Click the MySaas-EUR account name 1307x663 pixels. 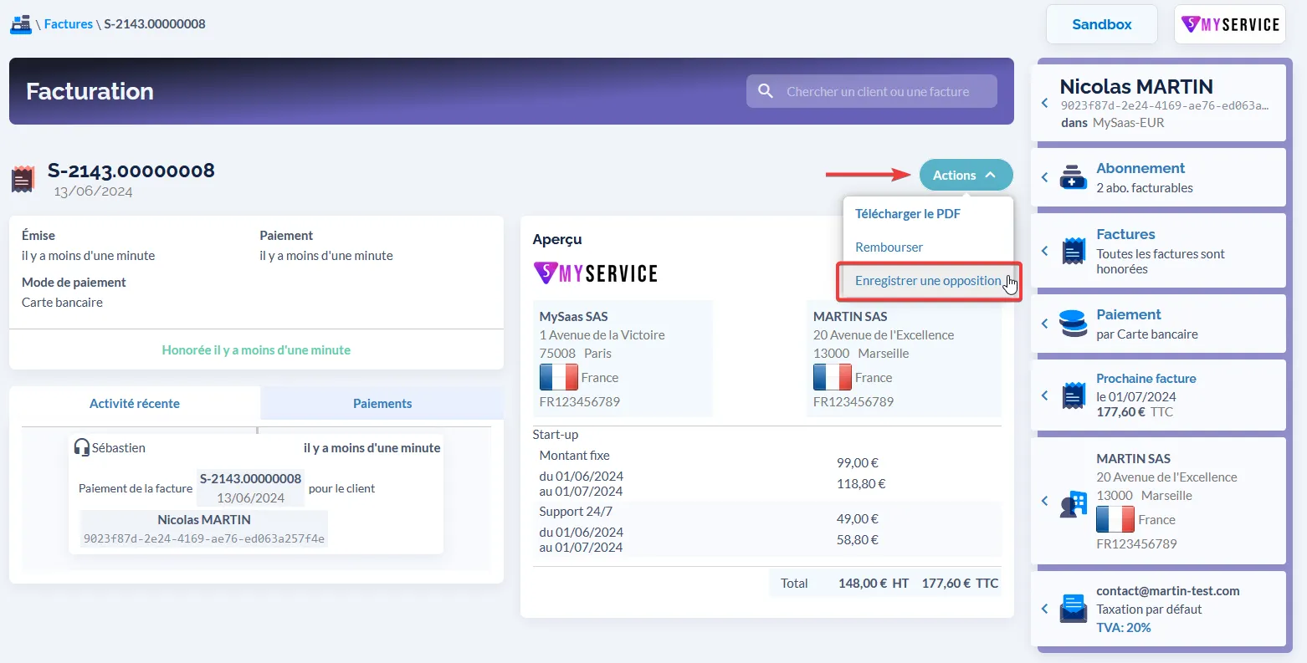pos(1128,122)
